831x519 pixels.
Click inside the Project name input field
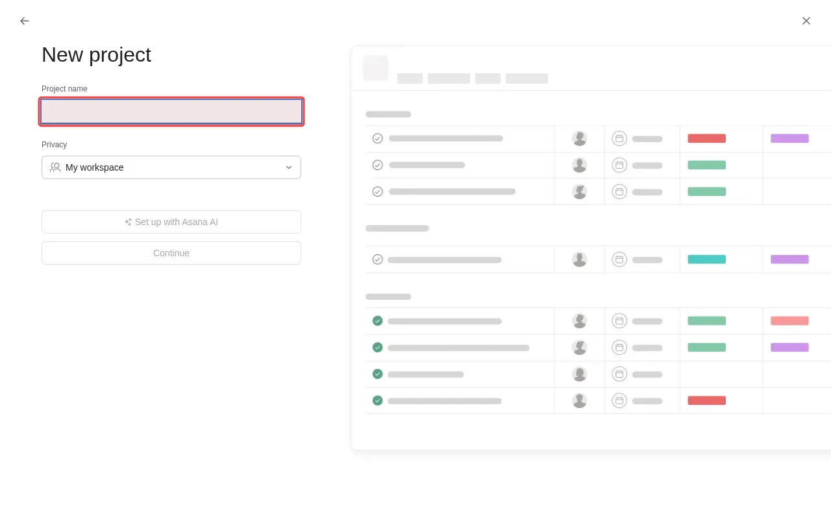171,111
